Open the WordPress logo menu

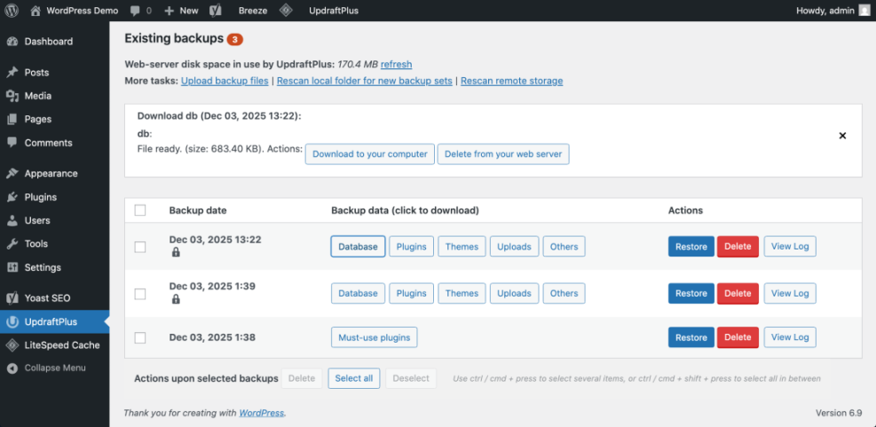pyautogui.click(x=12, y=11)
